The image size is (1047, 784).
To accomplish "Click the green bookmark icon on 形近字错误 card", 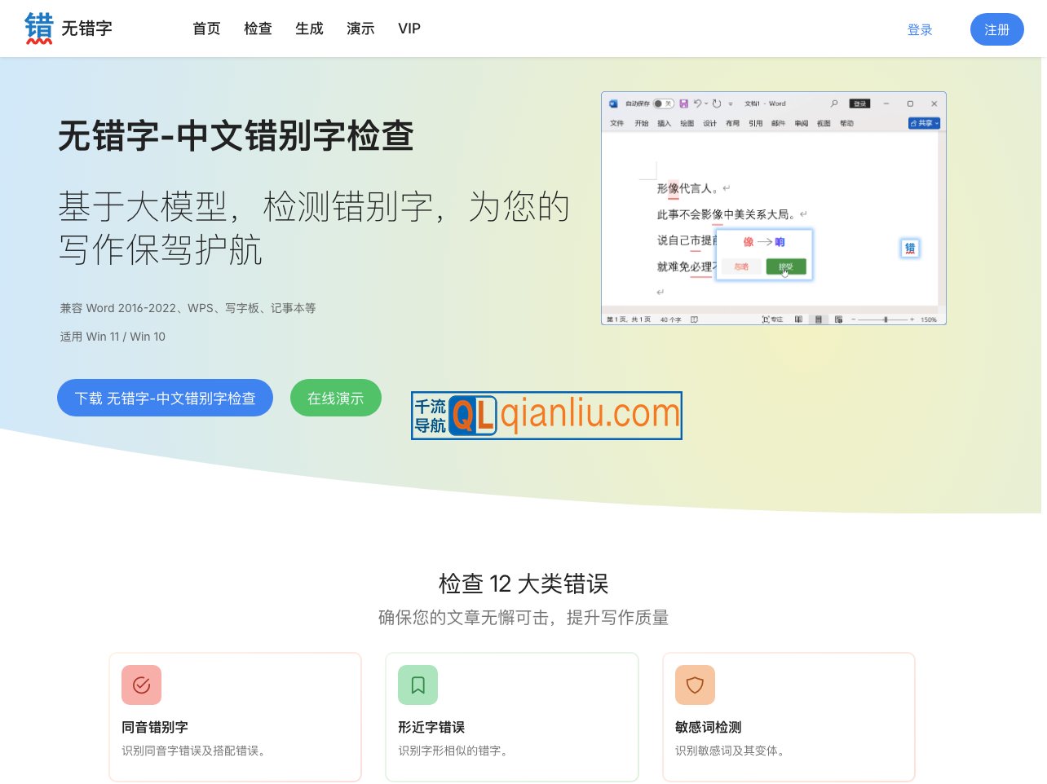I will point(417,685).
